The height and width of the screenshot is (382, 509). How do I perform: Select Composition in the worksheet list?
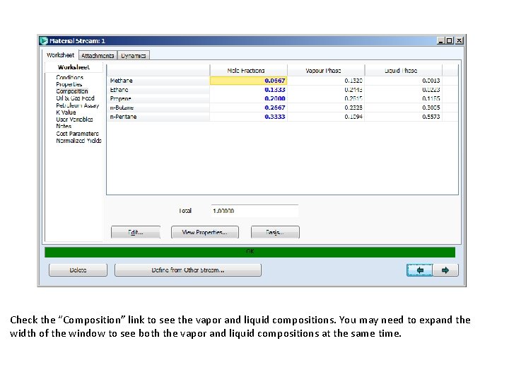pyautogui.click(x=71, y=91)
